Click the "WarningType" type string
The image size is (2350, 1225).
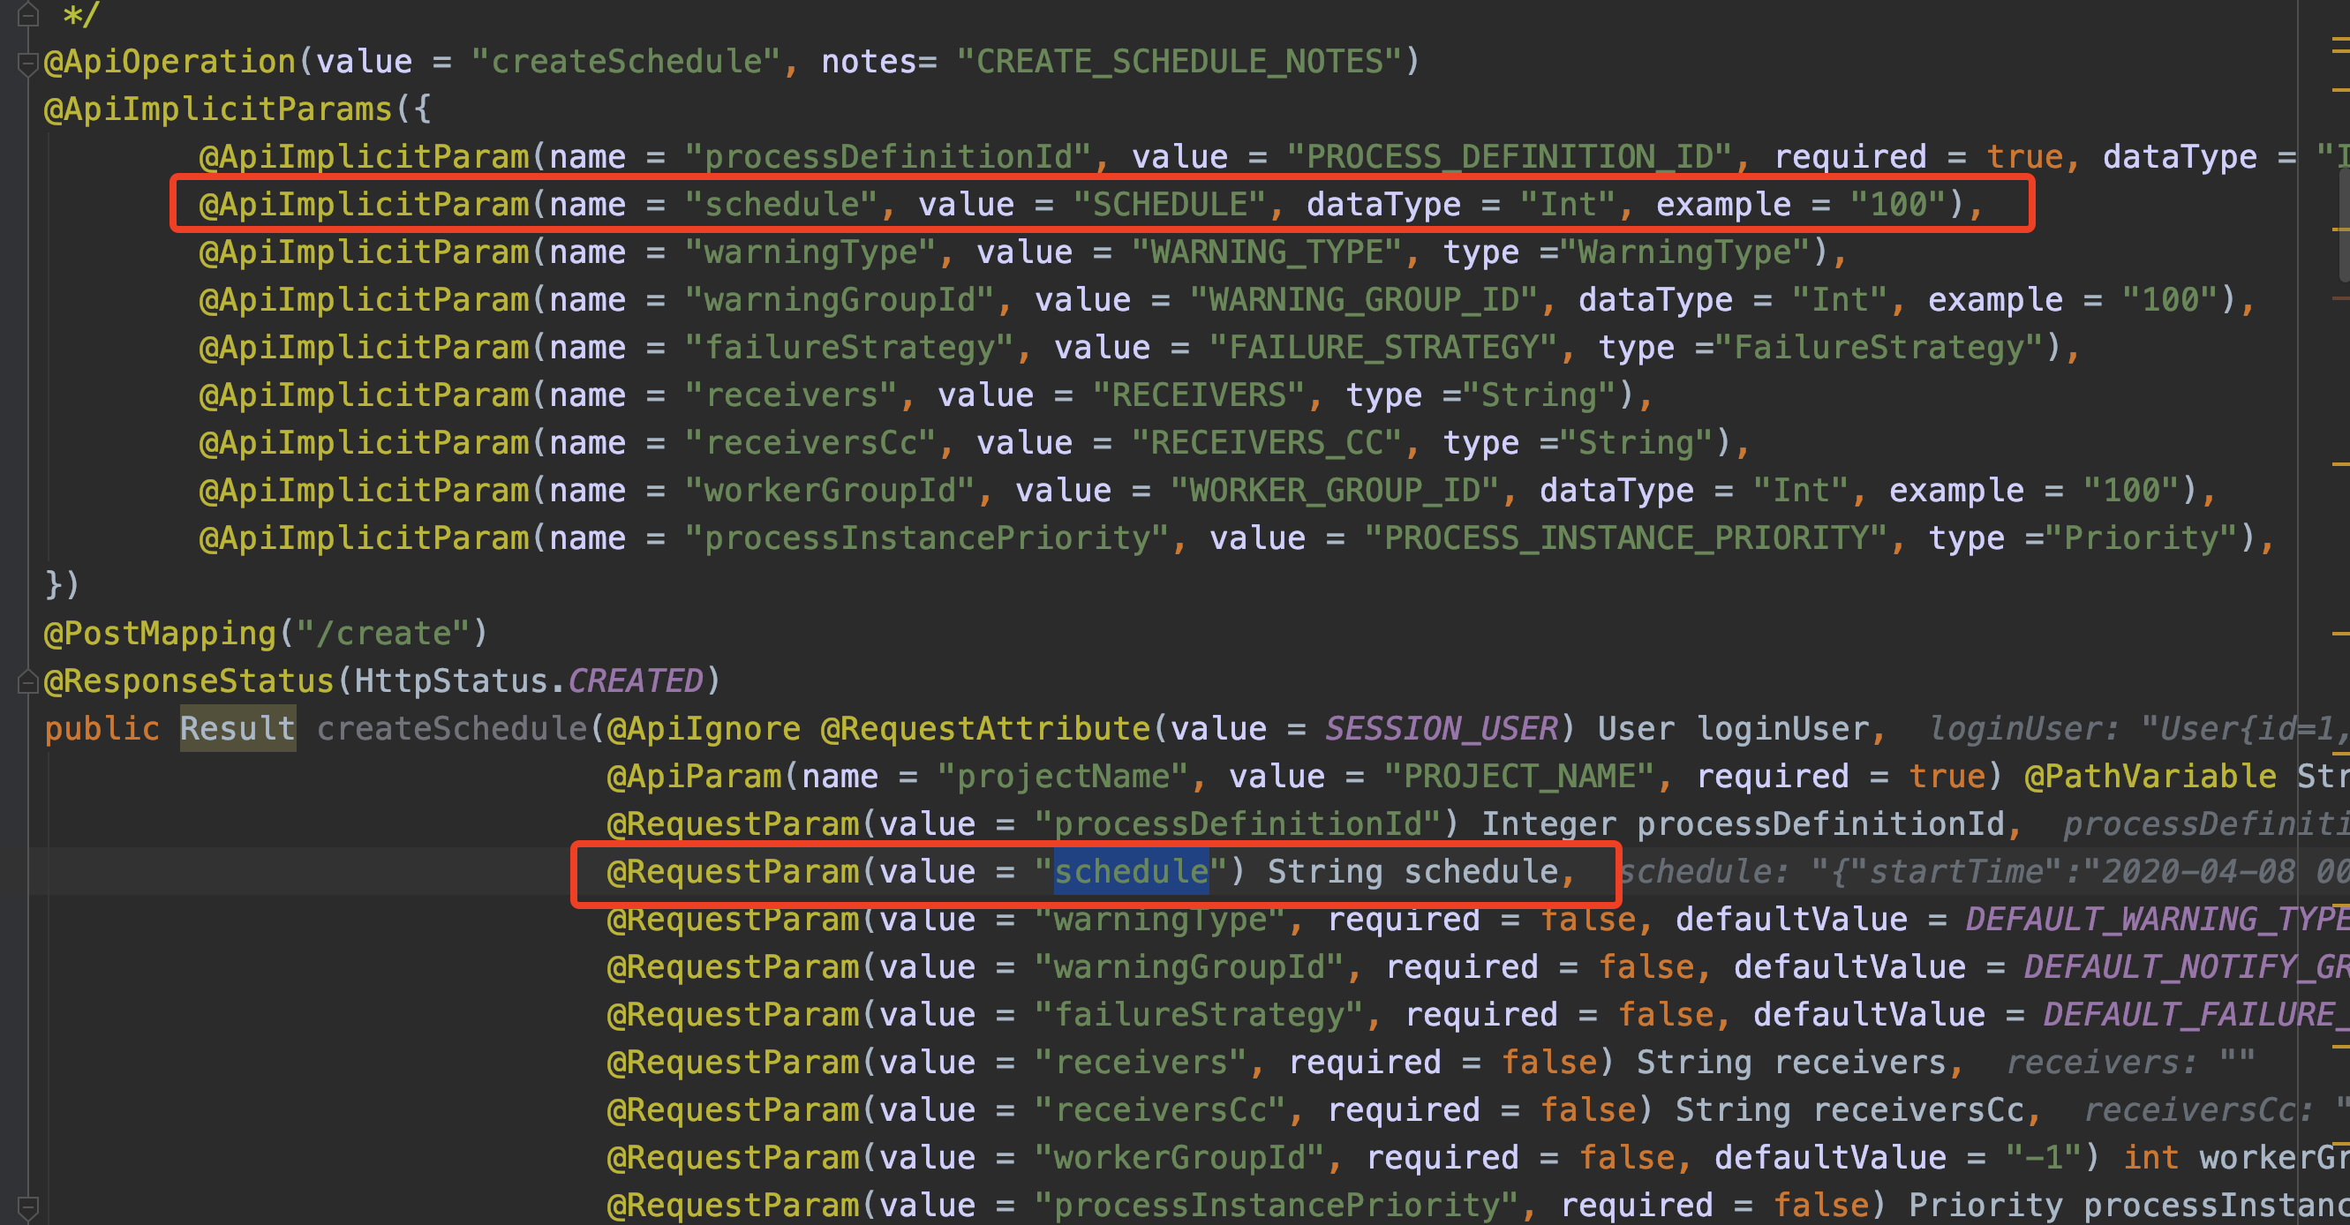tap(1684, 252)
